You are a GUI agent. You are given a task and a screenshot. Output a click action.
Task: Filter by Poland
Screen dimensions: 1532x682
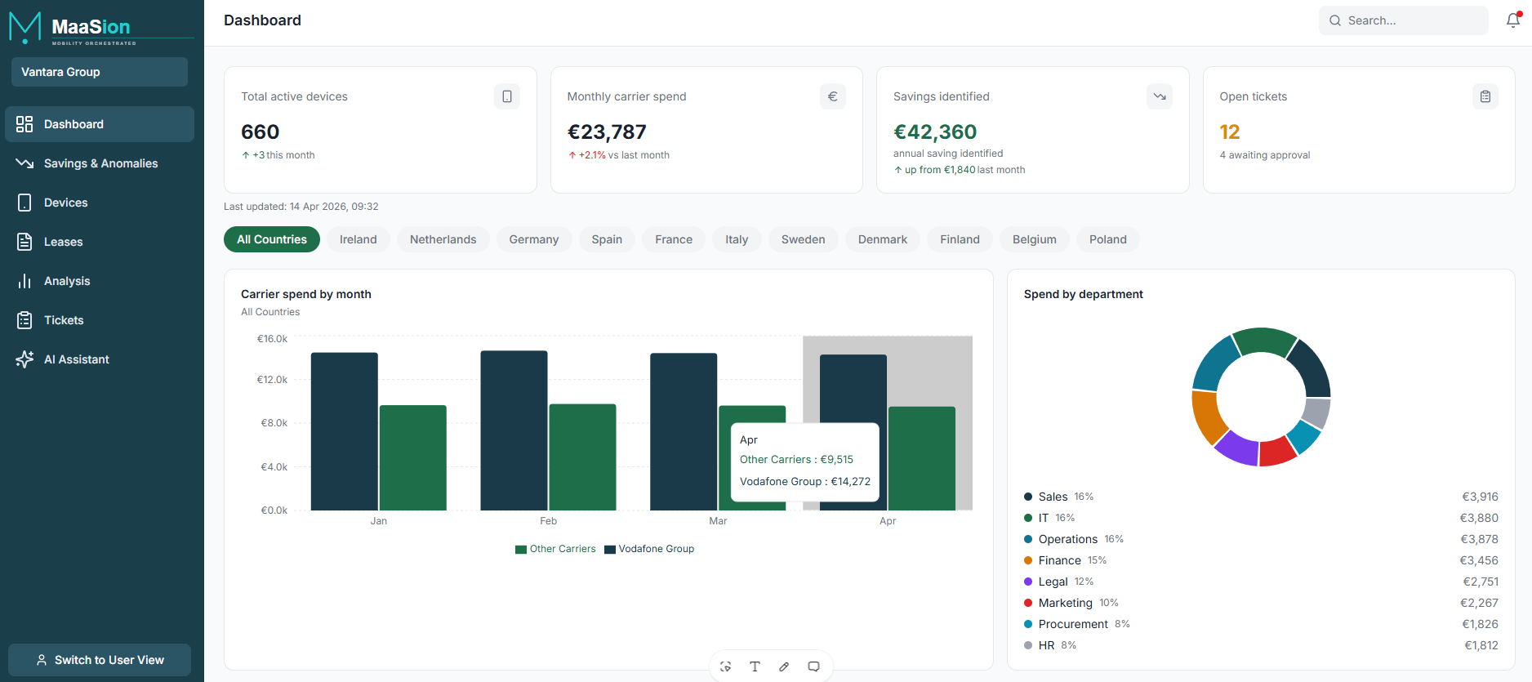click(1108, 239)
